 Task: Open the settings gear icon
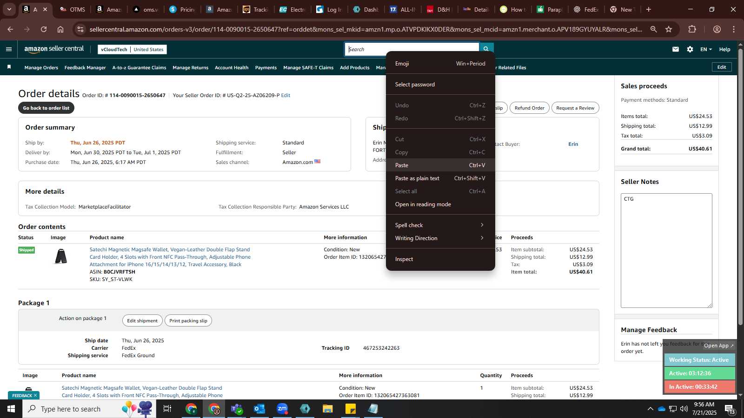pyautogui.click(x=690, y=49)
